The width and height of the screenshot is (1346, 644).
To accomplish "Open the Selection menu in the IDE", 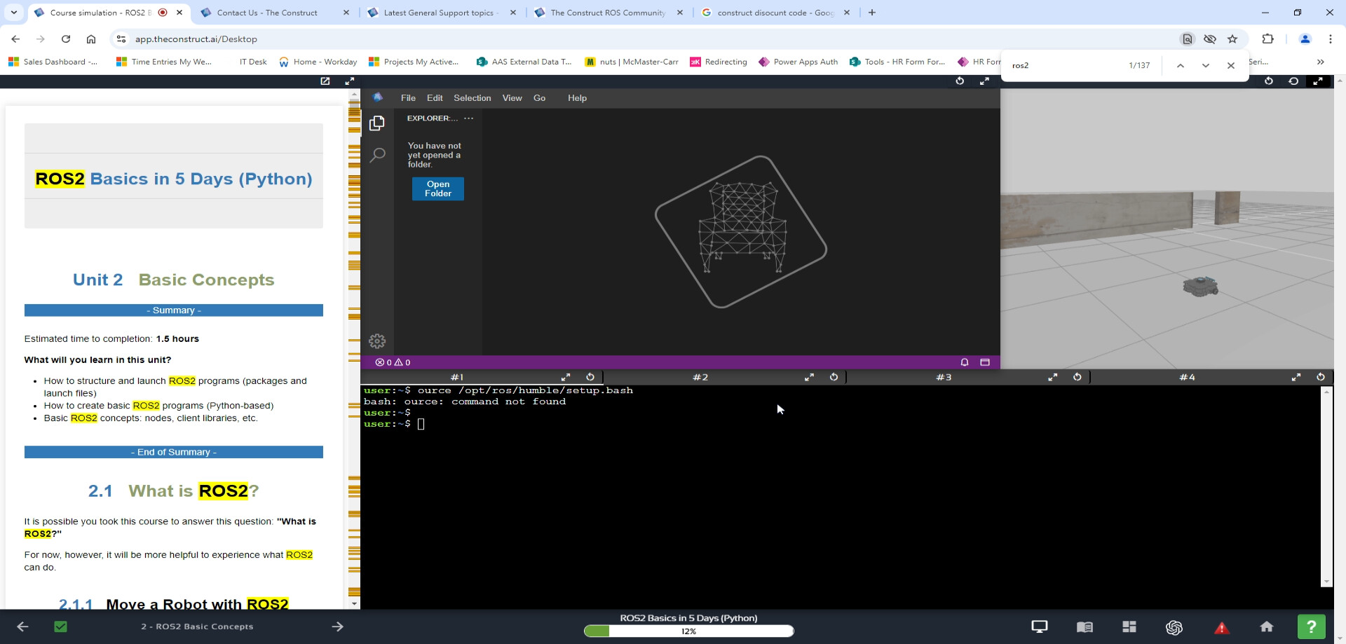I will 472,98.
